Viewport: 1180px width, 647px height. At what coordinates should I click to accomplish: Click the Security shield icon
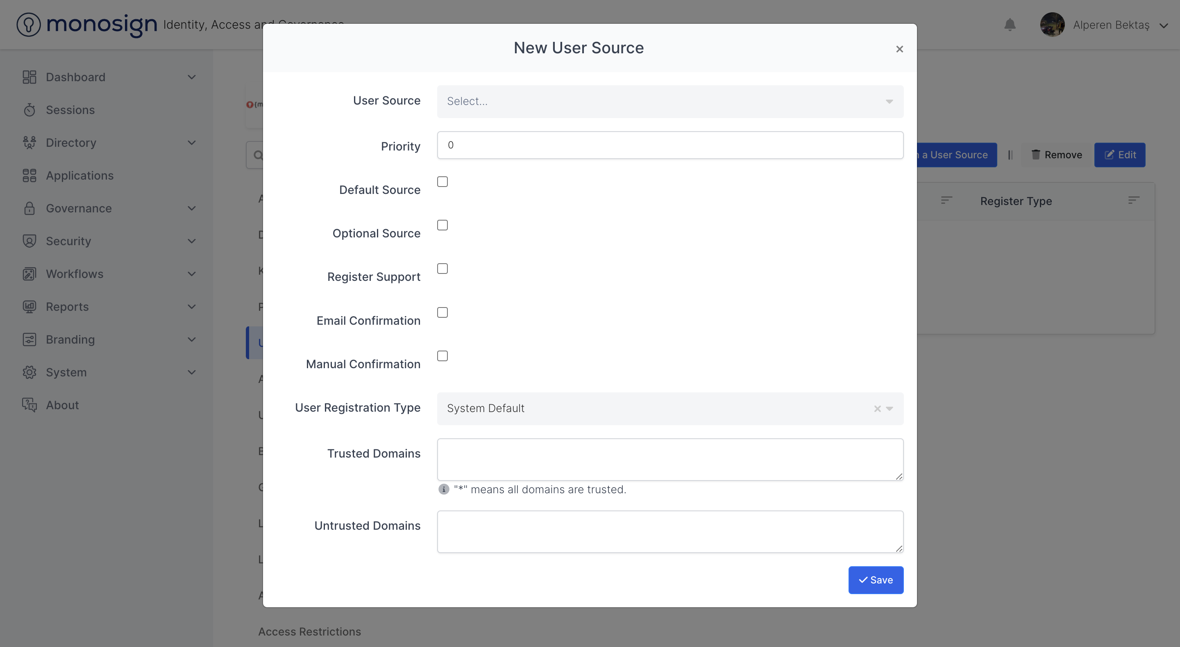[x=29, y=241]
